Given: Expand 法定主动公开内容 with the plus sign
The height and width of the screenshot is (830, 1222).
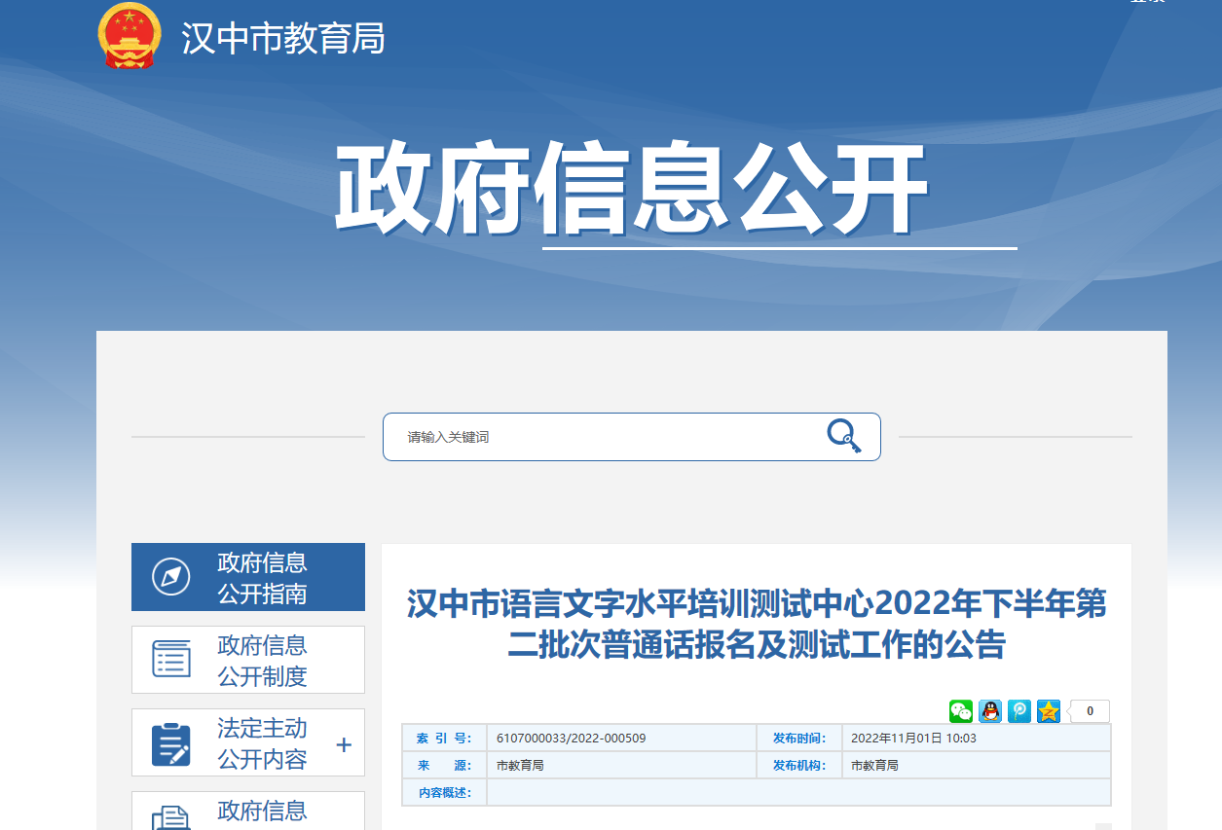Looking at the screenshot, I should click(343, 745).
